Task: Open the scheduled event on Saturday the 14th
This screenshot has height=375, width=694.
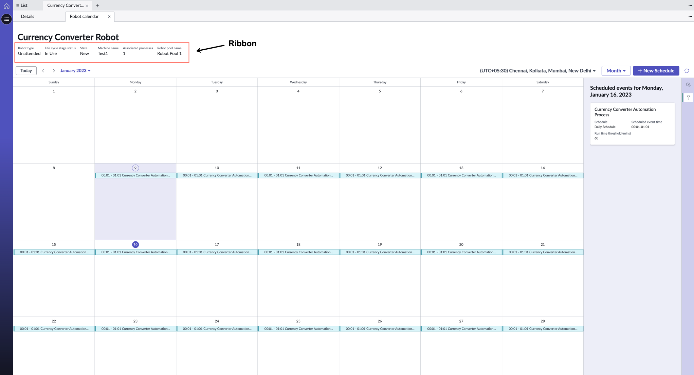Action: click(x=543, y=175)
